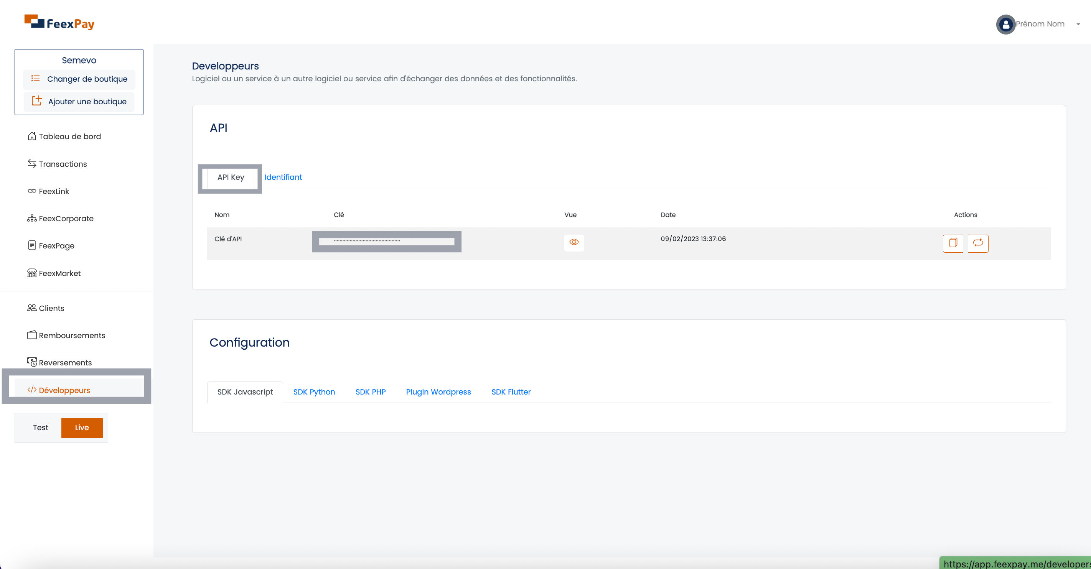Switch to the SDK Python tab
The width and height of the screenshot is (1091, 569).
click(x=314, y=392)
